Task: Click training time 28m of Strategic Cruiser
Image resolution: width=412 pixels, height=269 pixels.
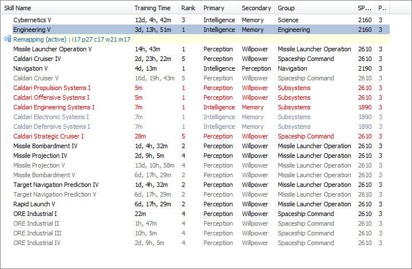Action: point(141,136)
